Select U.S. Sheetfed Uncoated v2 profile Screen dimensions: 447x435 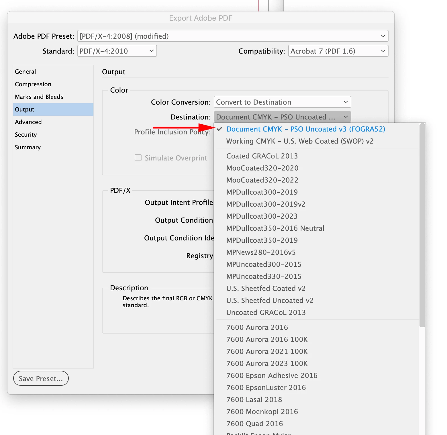[x=317, y=301]
